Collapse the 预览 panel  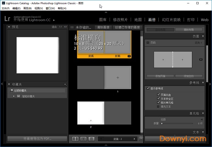click(x=10, y=26)
